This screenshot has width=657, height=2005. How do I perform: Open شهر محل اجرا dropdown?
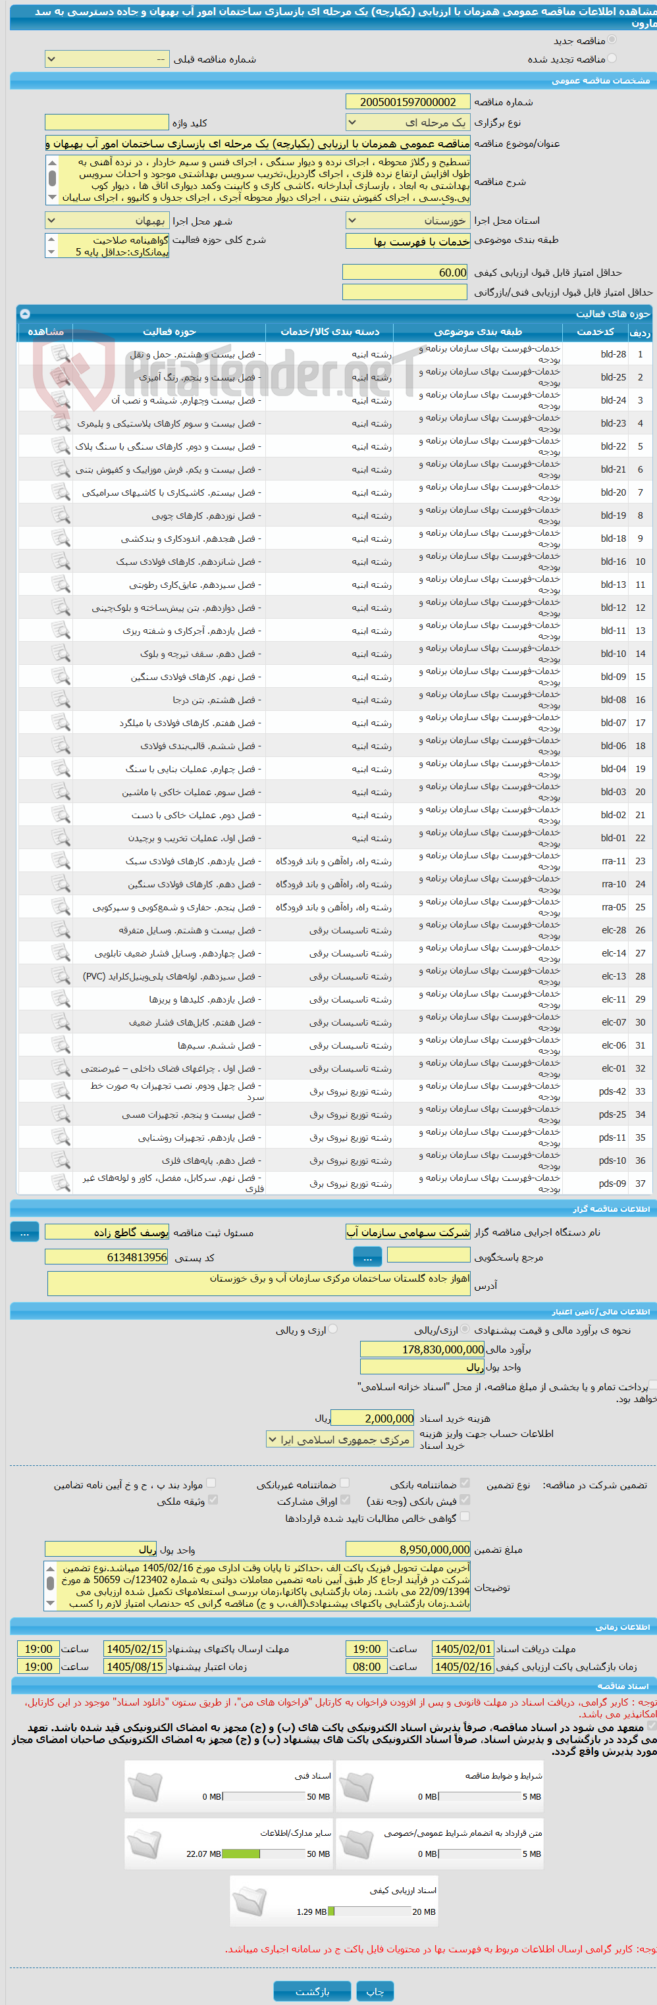[x=107, y=221]
